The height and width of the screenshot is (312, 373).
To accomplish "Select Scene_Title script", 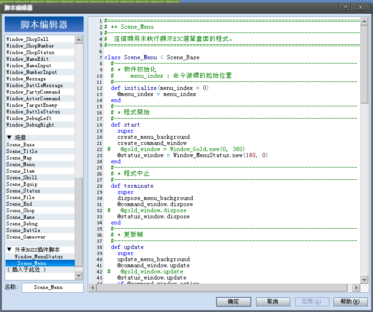I will (40, 152).
